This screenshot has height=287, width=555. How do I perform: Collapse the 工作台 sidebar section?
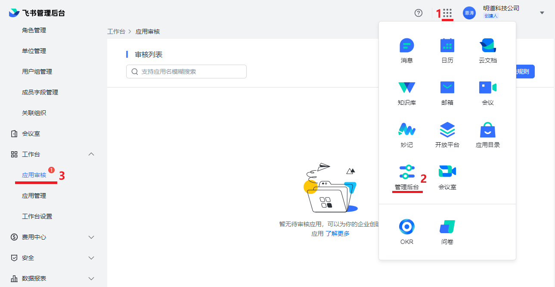tap(91, 154)
